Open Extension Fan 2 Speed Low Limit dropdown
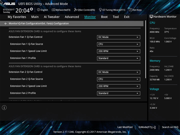 [118, 86]
